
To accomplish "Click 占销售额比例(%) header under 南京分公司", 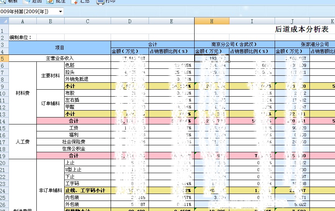I will click(x=252, y=51).
